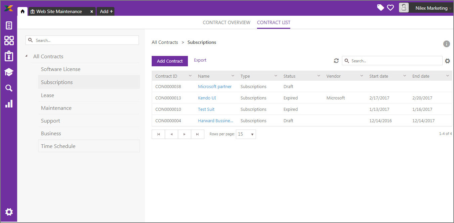The height and width of the screenshot is (223, 454).
Task: Open the Kendo UI contract
Action: [x=207, y=98]
